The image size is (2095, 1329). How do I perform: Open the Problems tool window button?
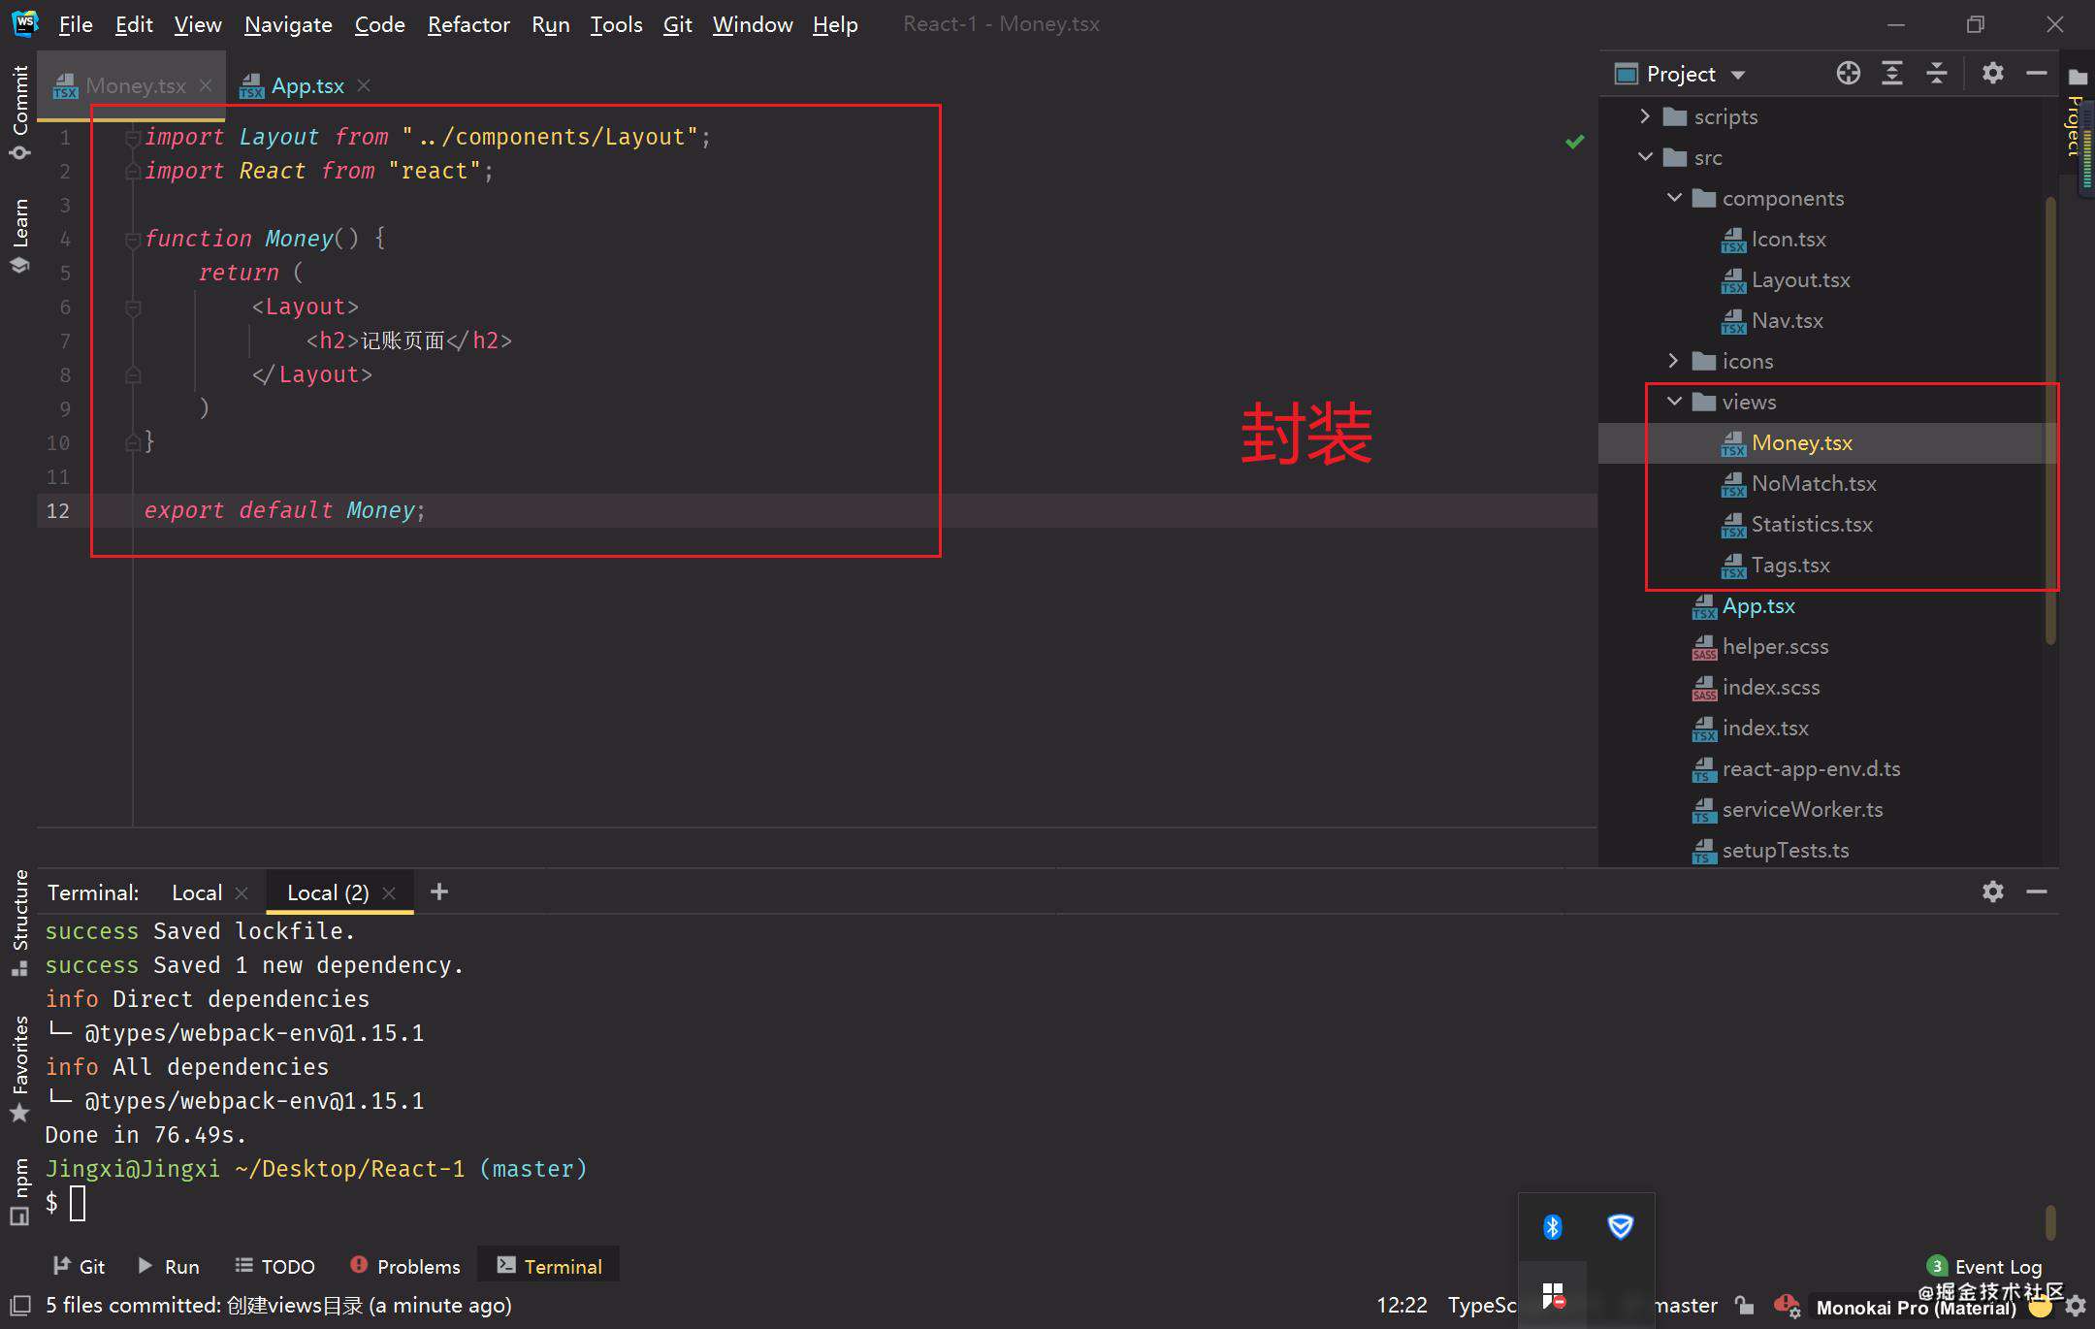coord(404,1266)
